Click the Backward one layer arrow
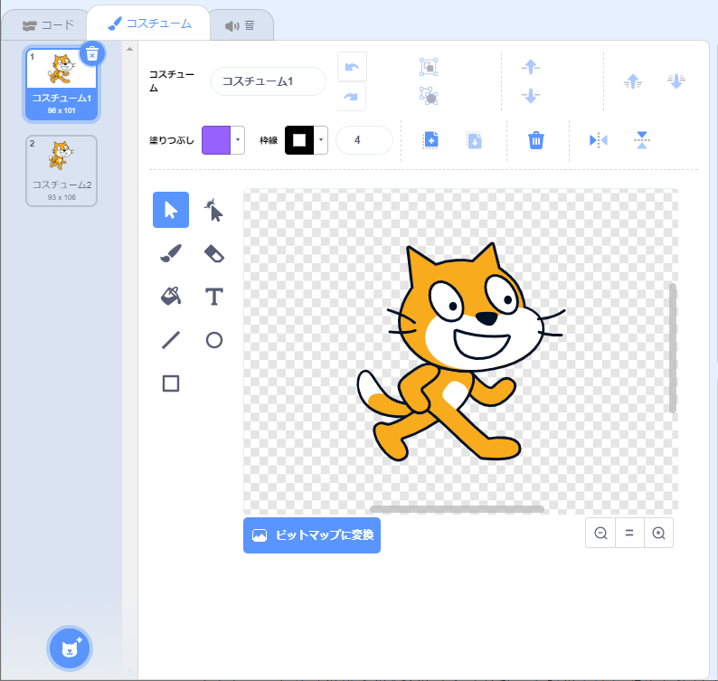718x681 pixels. pyautogui.click(x=531, y=96)
